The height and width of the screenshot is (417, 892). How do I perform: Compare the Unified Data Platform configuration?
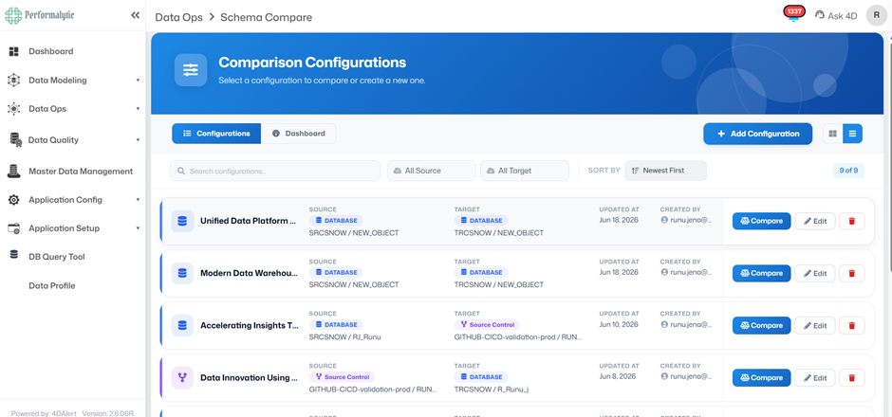coord(761,221)
